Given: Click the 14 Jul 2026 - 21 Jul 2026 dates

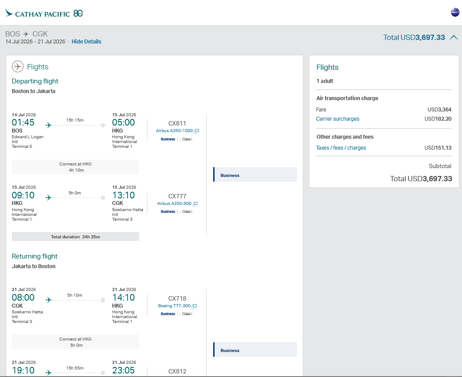Looking at the screenshot, I should click(x=35, y=42).
